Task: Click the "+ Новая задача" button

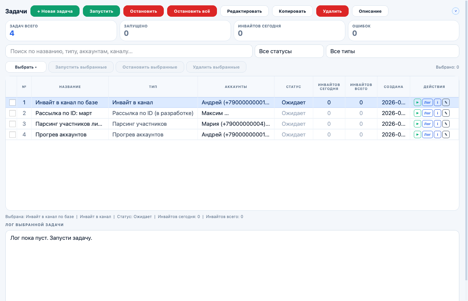Action: click(x=55, y=11)
